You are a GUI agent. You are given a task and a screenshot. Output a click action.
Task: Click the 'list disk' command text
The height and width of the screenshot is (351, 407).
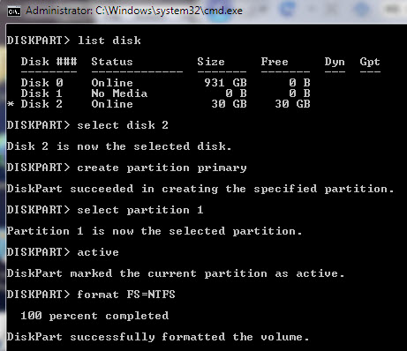pos(109,41)
